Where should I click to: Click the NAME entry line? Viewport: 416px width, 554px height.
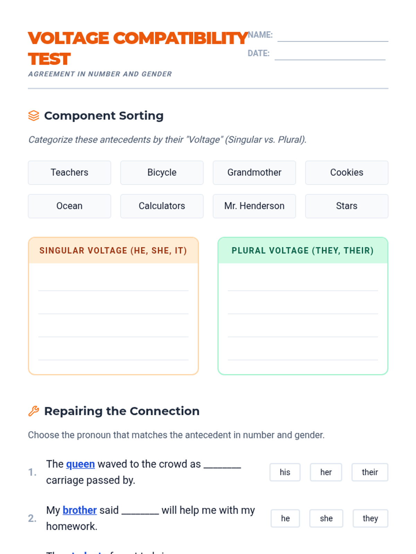tap(333, 37)
